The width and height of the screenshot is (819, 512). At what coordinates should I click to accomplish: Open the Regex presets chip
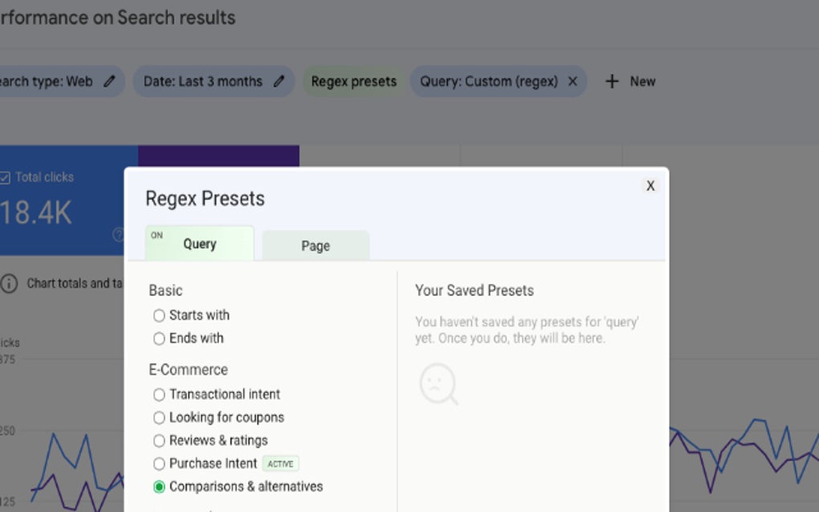pos(353,81)
